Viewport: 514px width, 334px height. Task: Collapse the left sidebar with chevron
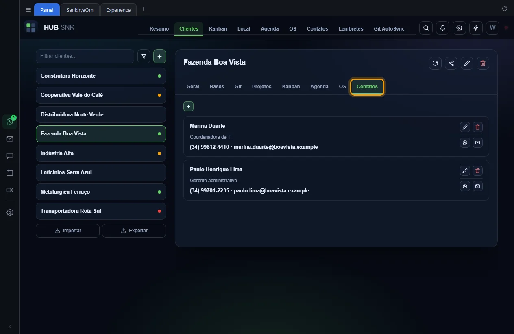tap(10, 327)
